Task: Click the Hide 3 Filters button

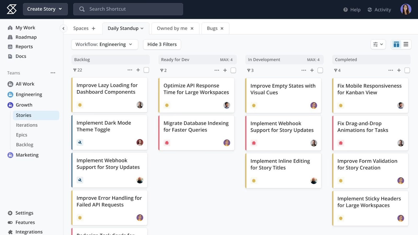Action: [x=162, y=44]
